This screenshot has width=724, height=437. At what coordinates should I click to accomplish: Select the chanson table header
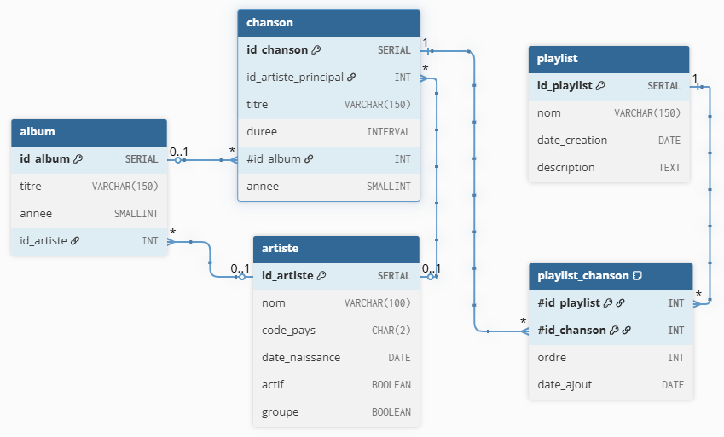328,23
